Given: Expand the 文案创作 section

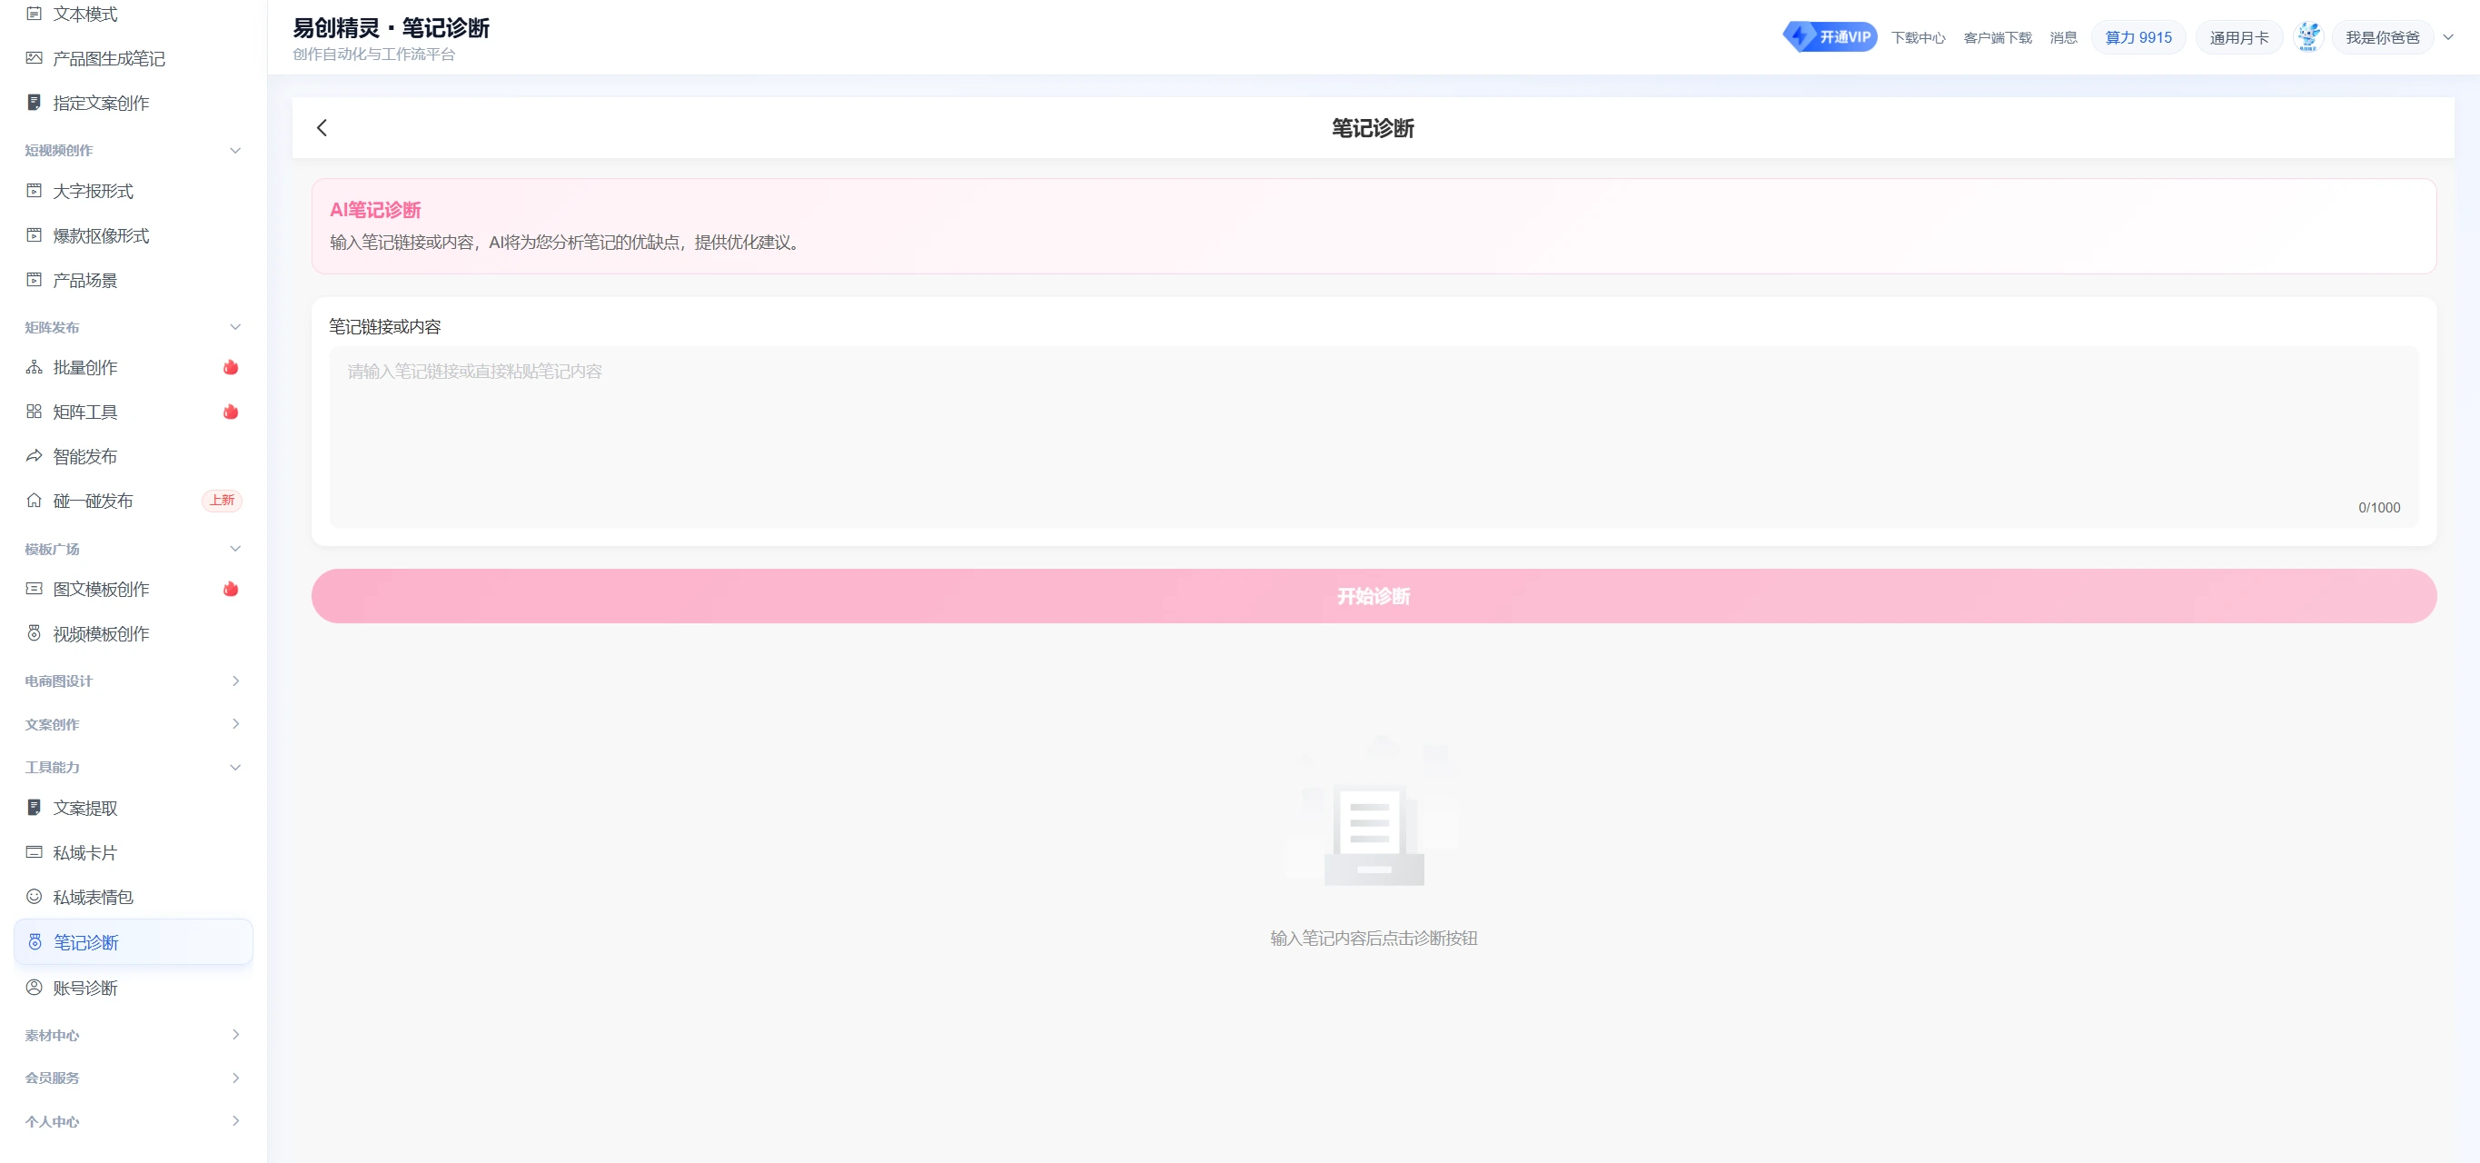Looking at the screenshot, I should [235, 724].
